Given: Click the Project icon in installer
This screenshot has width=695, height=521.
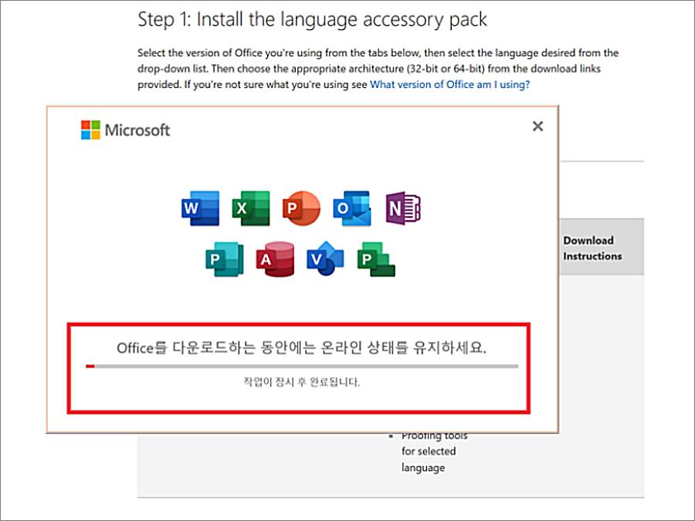Looking at the screenshot, I should click(376, 259).
